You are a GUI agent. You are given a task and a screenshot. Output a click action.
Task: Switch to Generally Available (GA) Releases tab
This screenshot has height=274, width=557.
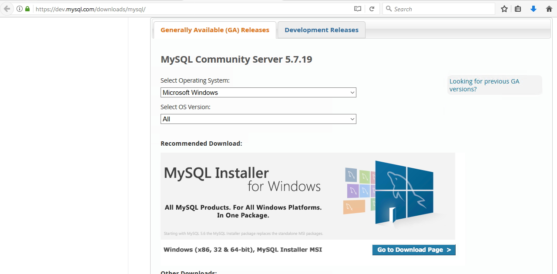click(x=215, y=30)
